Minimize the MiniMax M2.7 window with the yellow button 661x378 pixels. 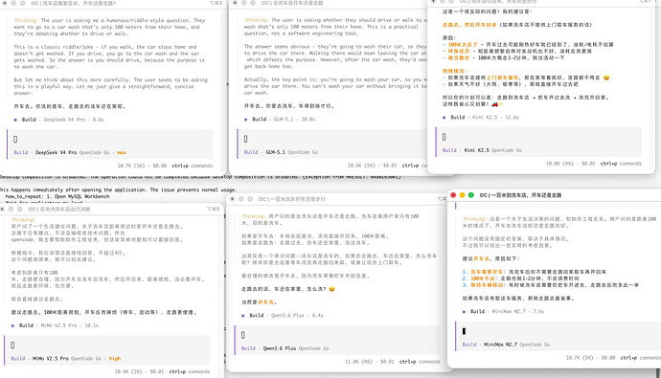[x=462, y=195]
